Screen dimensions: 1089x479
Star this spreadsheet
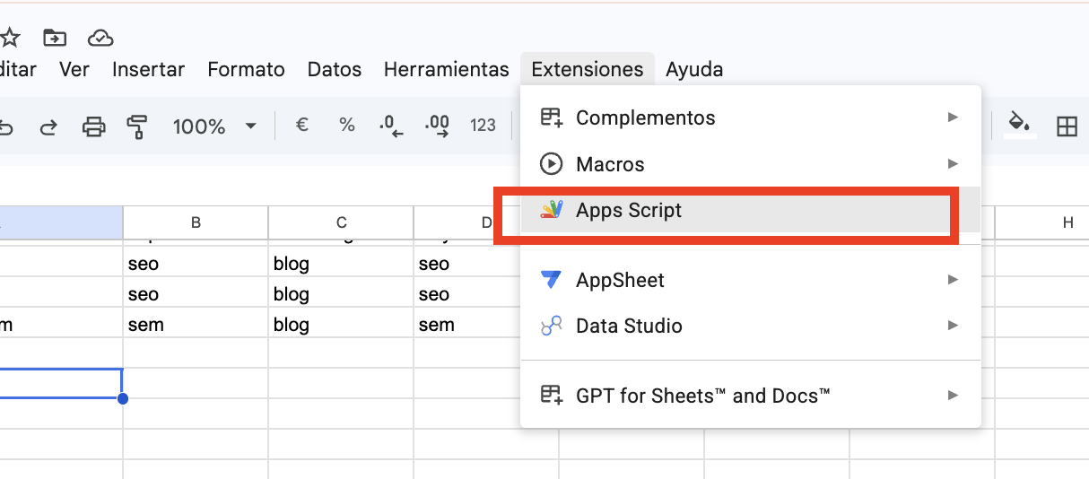(x=10, y=38)
